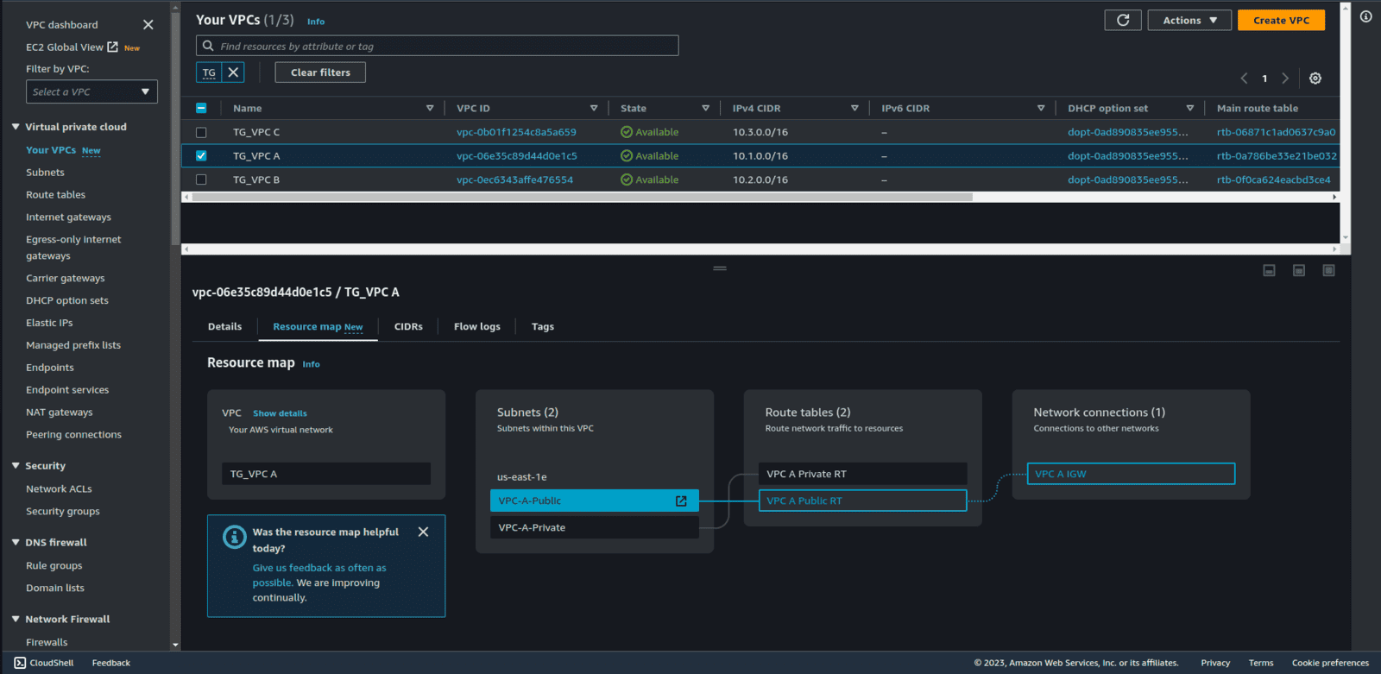Click the refresh VPC list icon

pos(1122,21)
